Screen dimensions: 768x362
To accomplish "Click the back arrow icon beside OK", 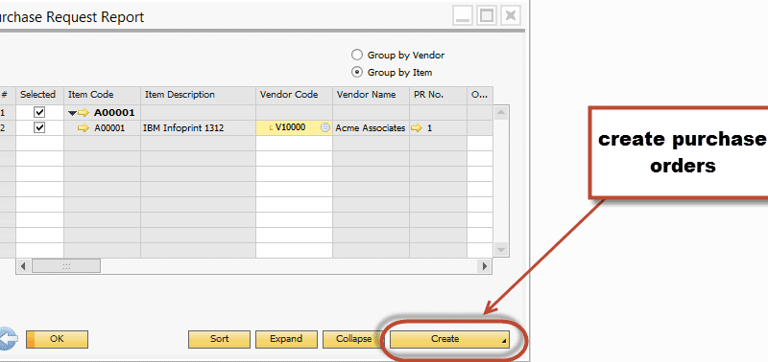I will point(9,339).
